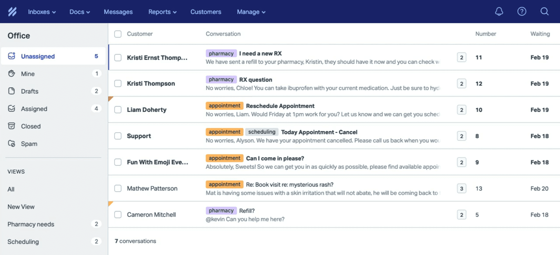Open the Pharmacy needs view
The height and width of the screenshot is (255, 560).
[31, 224]
